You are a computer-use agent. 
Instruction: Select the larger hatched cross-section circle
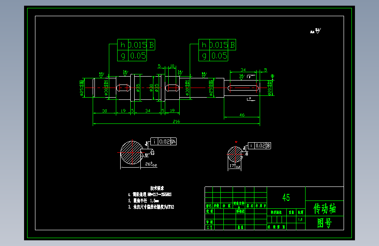(x=132, y=152)
